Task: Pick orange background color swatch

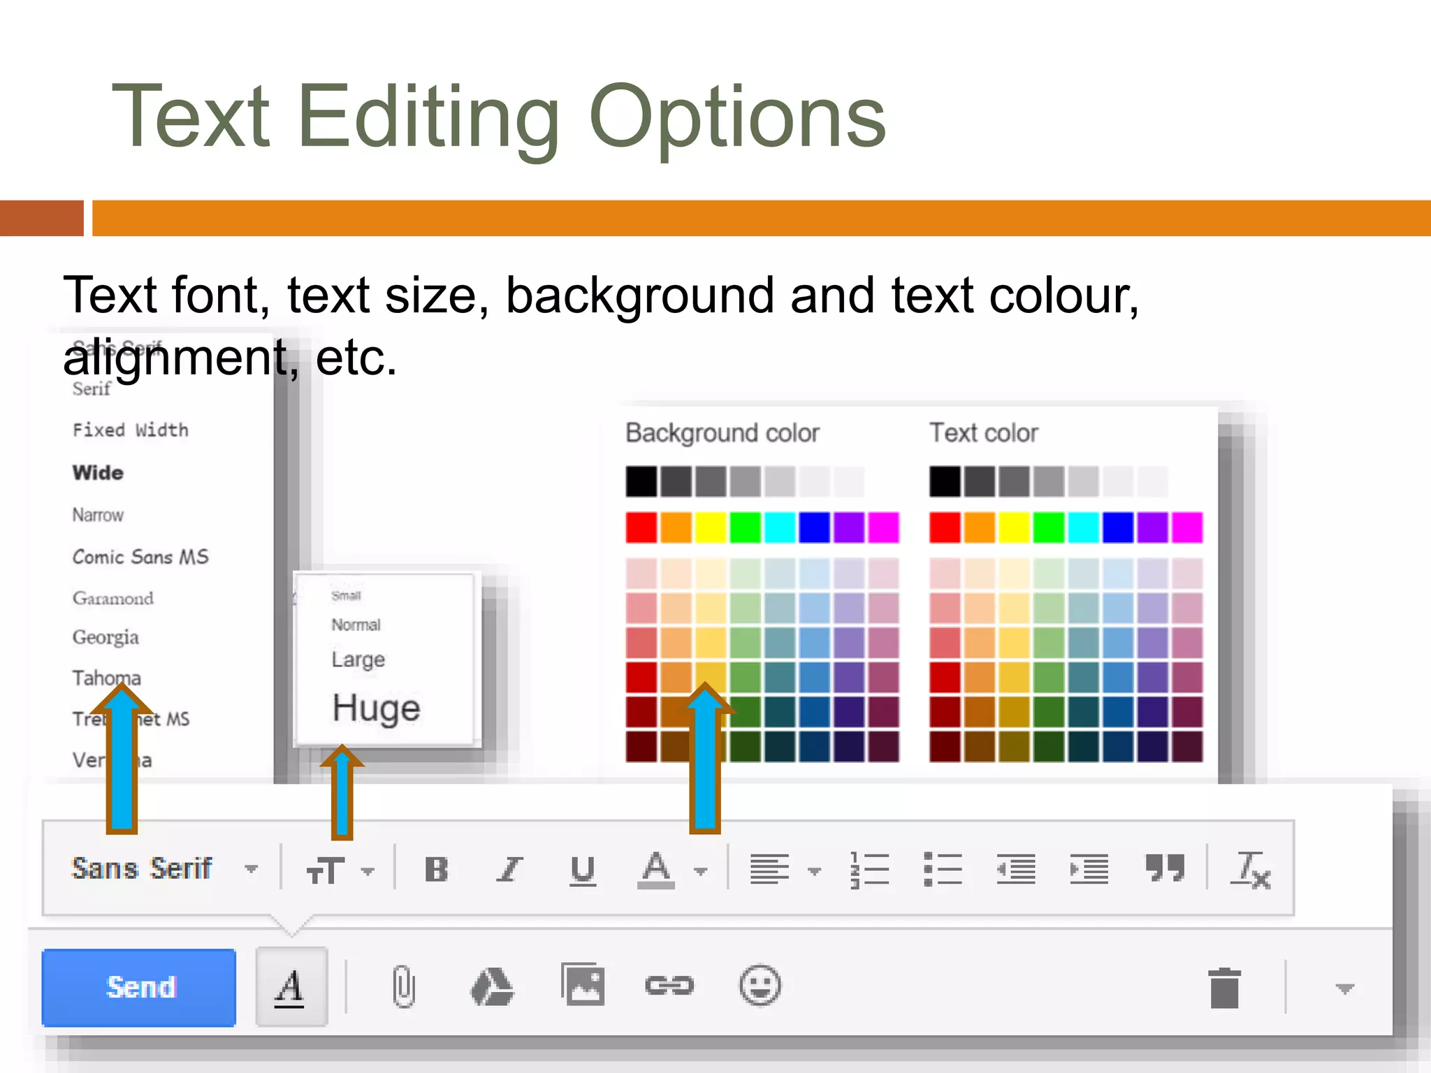Action: click(676, 527)
